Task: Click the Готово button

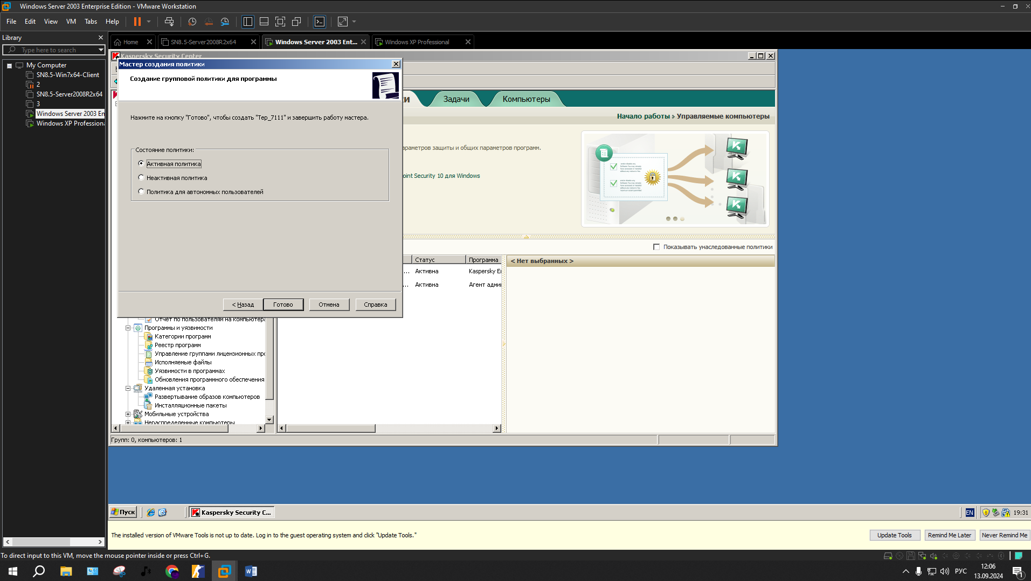Action: click(x=283, y=305)
